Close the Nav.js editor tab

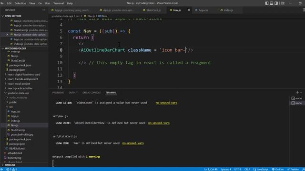click(x=189, y=10)
